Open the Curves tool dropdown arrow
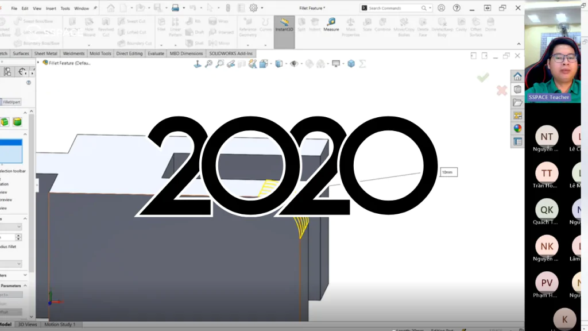Viewport: 588px width, 331px height. click(265, 45)
